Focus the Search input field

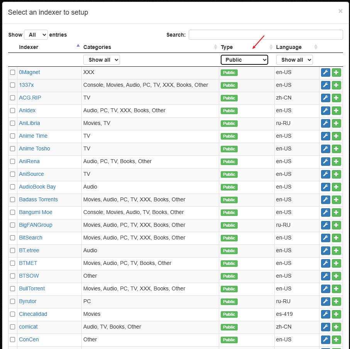(x=265, y=35)
